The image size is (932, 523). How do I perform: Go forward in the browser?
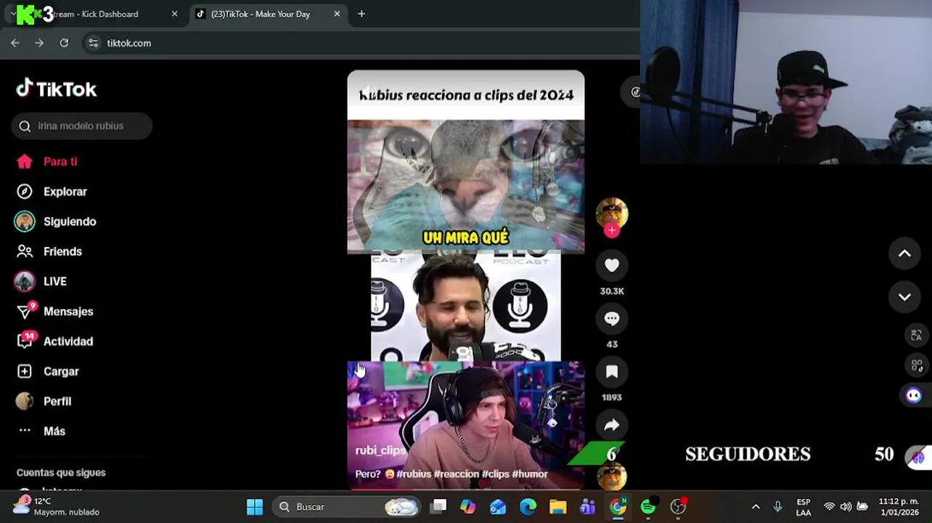pos(39,43)
